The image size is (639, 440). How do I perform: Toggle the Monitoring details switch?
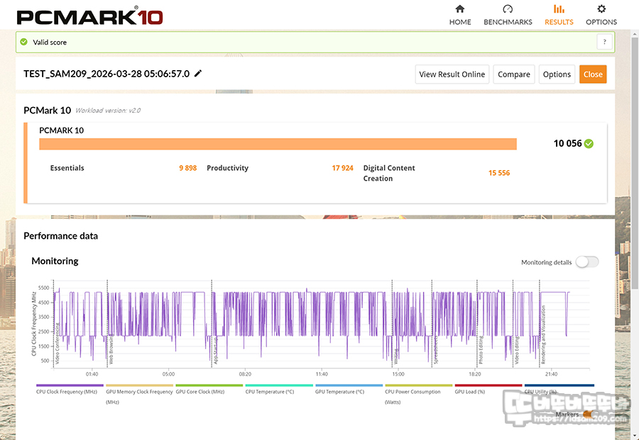pos(587,262)
